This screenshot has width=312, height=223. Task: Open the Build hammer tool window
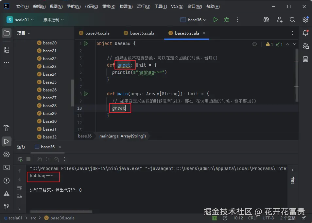click(6, 128)
